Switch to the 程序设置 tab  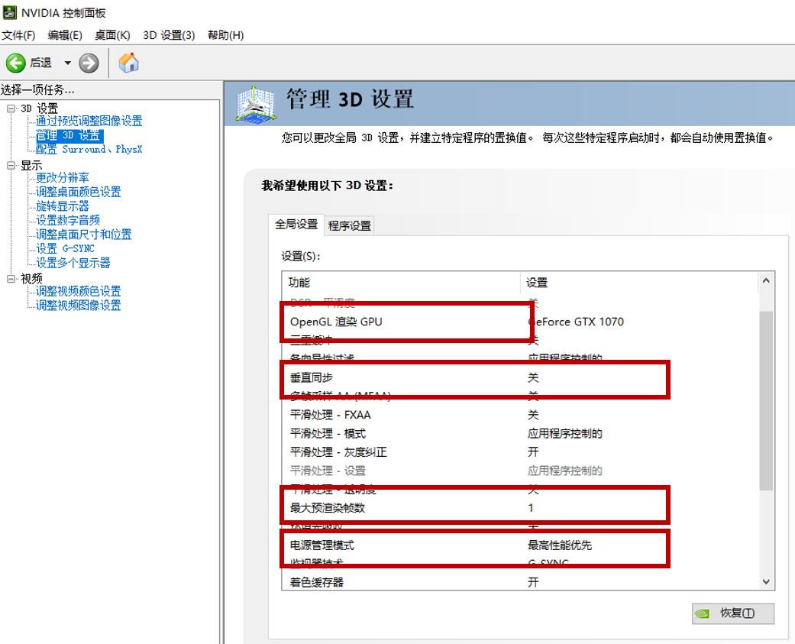(349, 225)
